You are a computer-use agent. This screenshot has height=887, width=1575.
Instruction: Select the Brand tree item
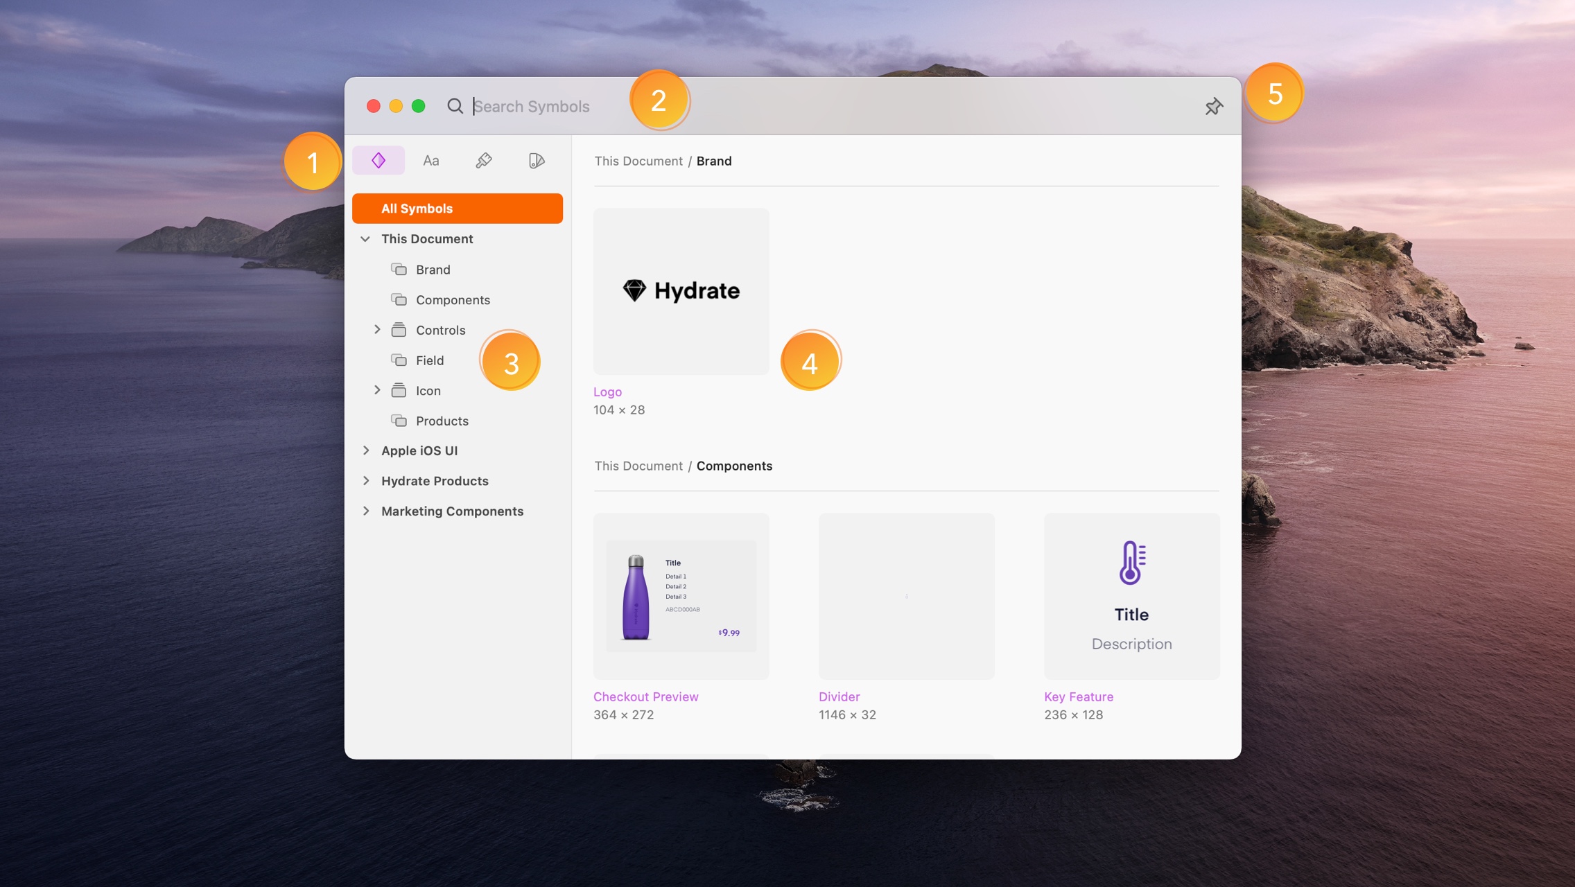coord(433,270)
